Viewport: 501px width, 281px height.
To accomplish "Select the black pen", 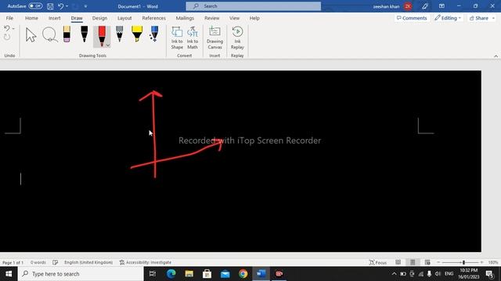I will coord(85,34).
